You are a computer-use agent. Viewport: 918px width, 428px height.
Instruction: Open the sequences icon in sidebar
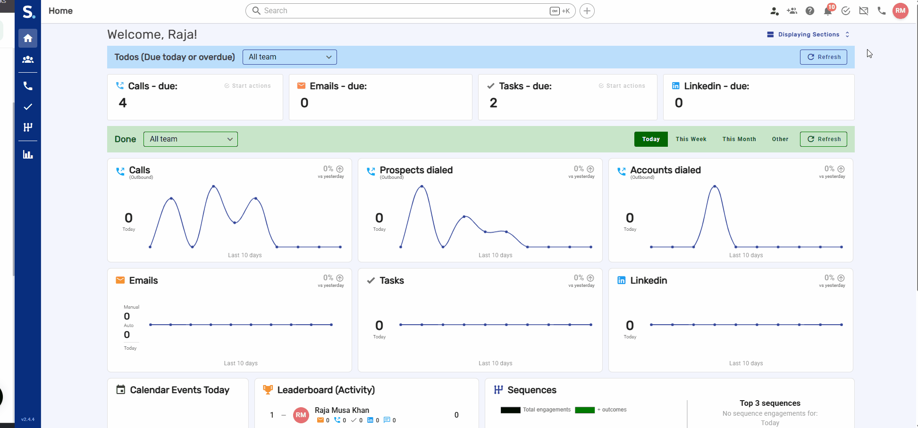click(x=28, y=127)
